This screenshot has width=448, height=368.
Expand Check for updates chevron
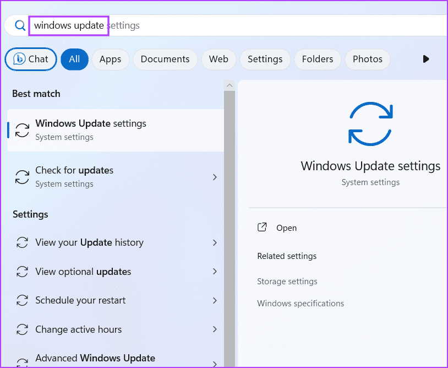(215, 177)
